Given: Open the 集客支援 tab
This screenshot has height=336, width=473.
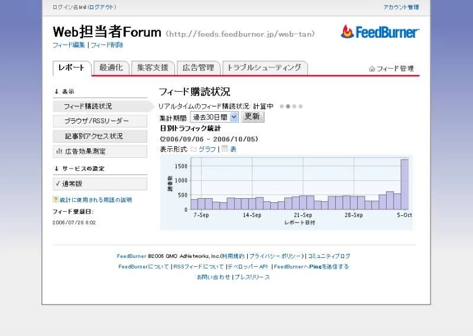Looking at the screenshot, I should click(x=153, y=68).
